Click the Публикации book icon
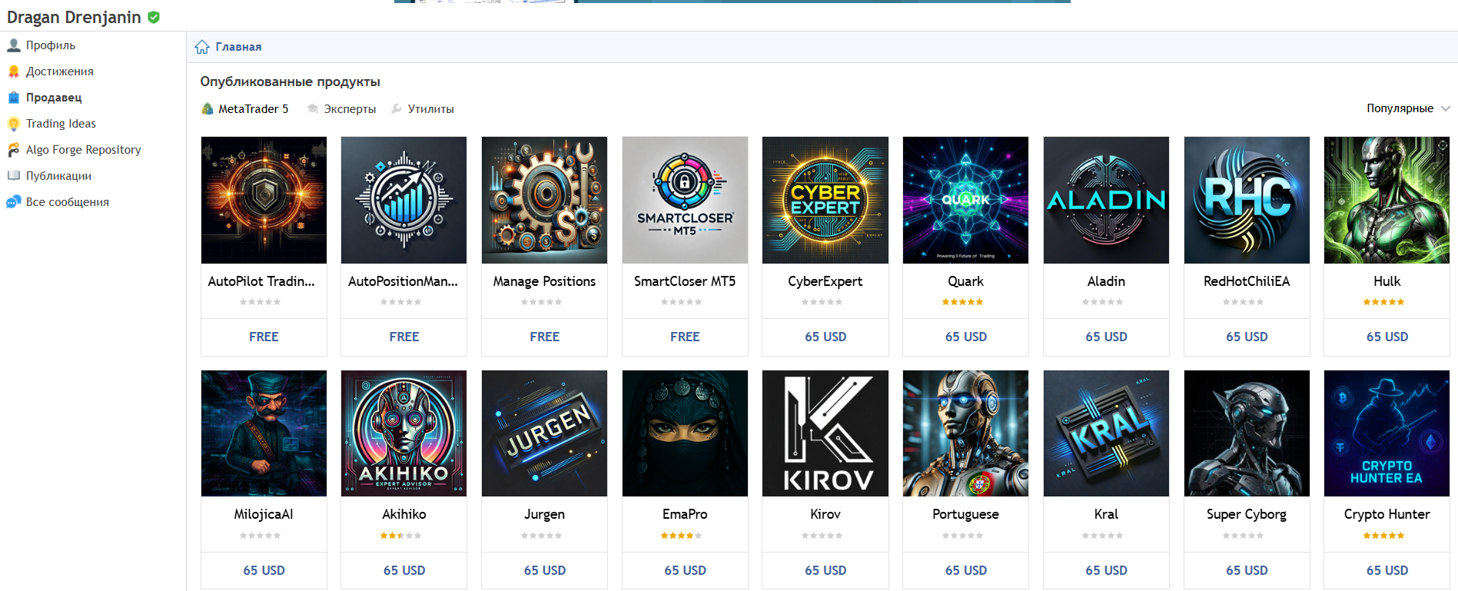The height and width of the screenshot is (591, 1458). click(x=14, y=176)
